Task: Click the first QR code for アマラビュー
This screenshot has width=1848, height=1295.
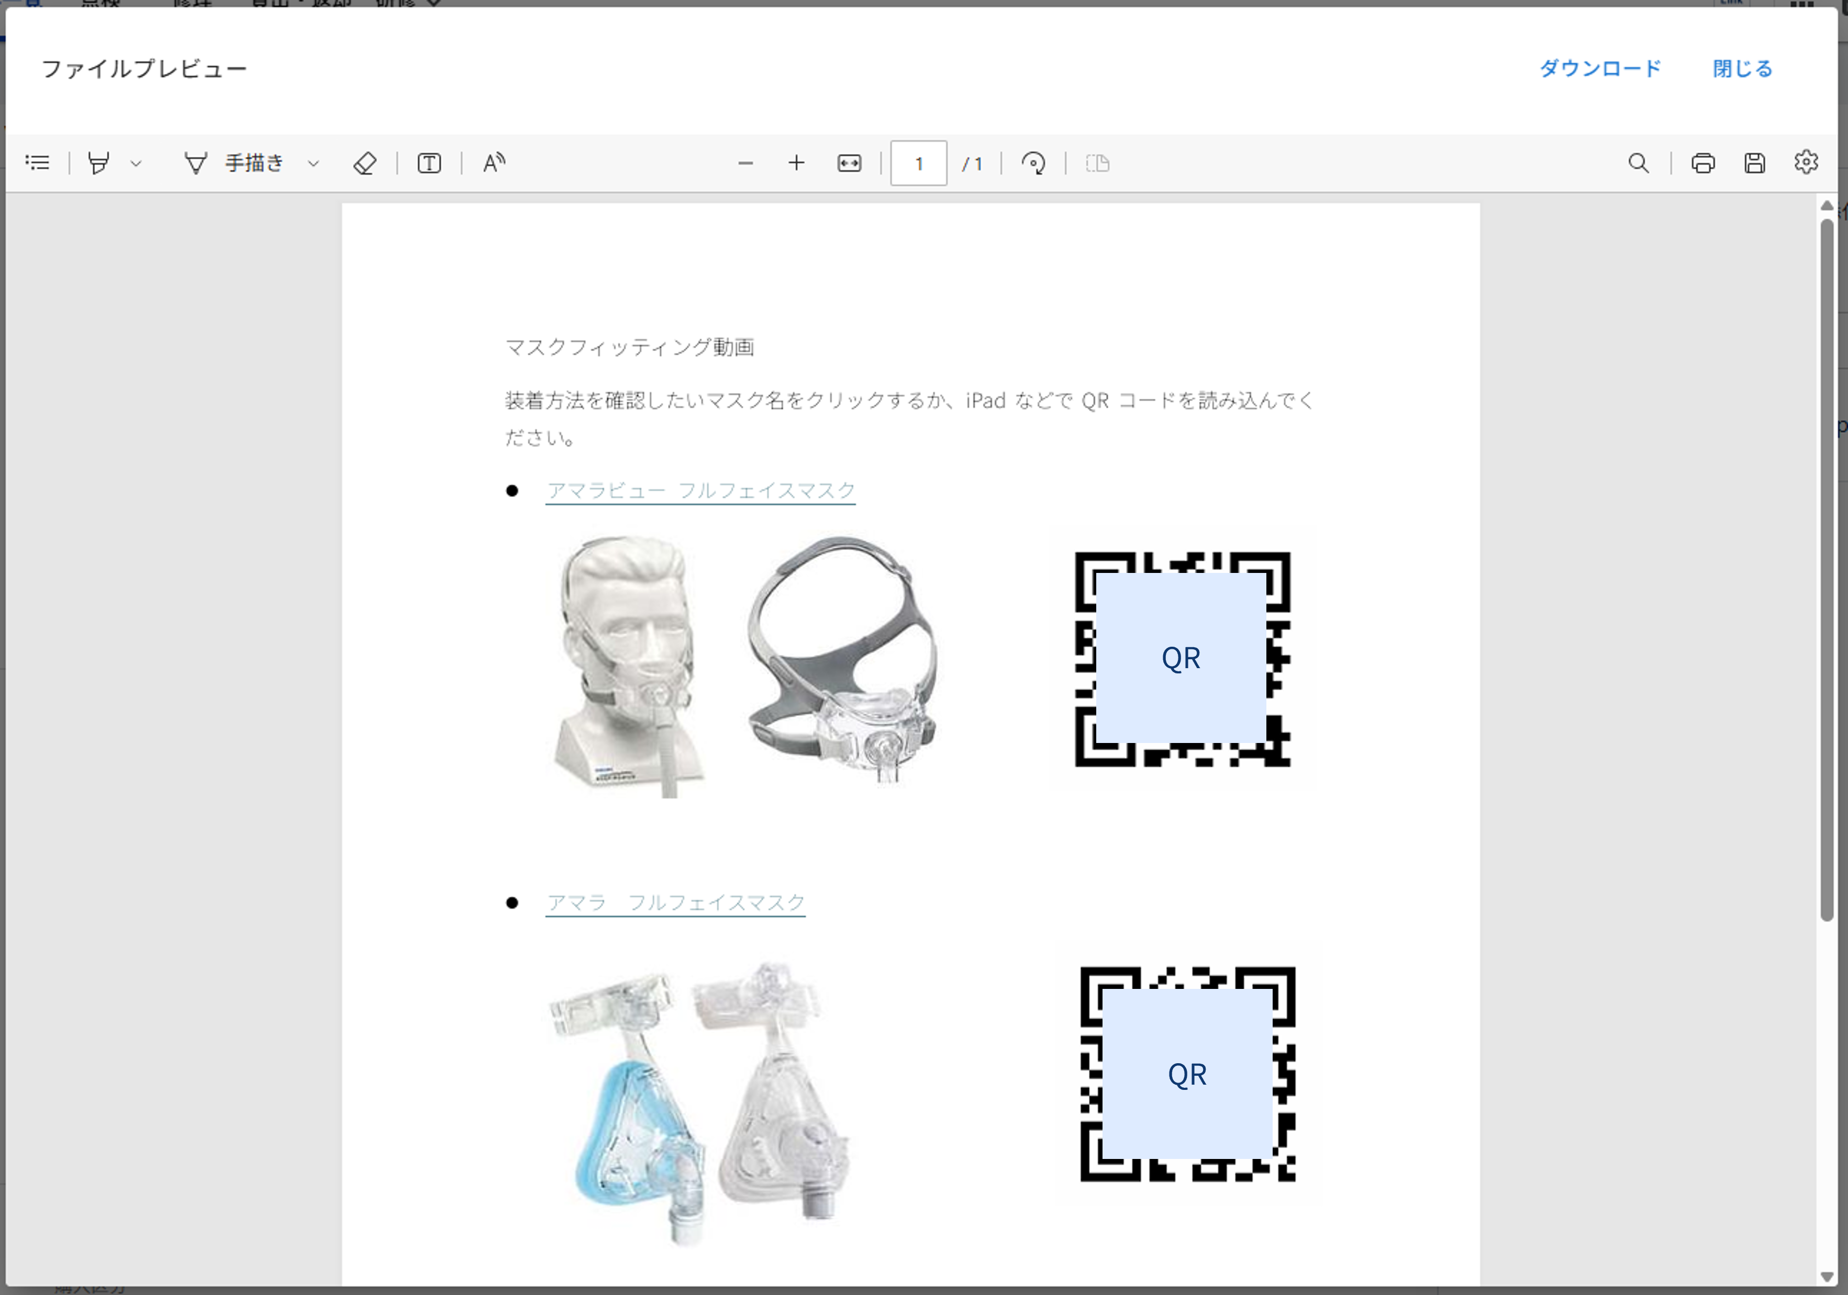Action: (1183, 660)
